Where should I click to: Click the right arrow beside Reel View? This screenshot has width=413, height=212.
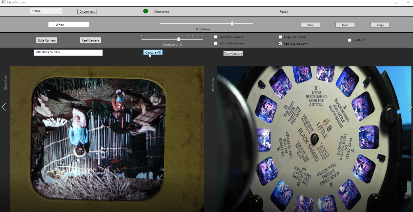pyautogui.click(x=409, y=107)
